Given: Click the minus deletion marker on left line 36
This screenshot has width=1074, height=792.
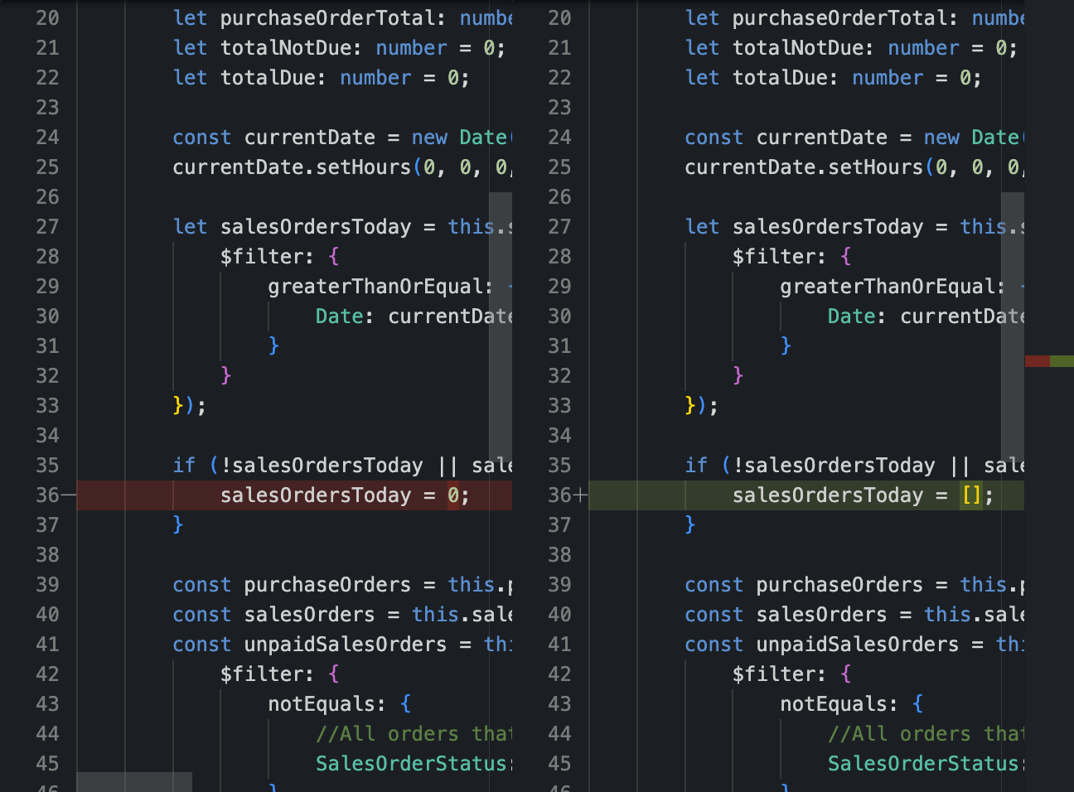Looking at the screenshot, I should coord(68,495).
